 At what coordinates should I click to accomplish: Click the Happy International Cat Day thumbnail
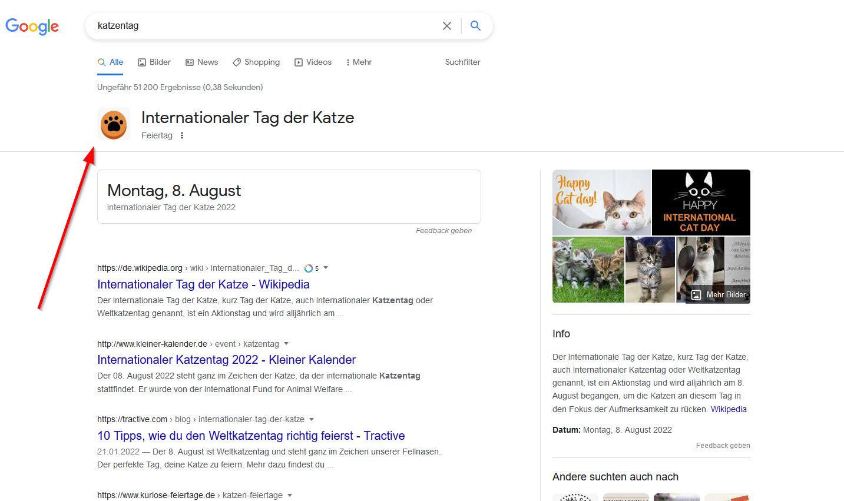coord(701,203)
